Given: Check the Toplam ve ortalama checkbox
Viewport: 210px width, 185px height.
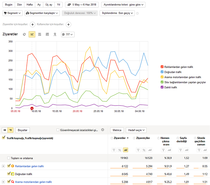Looking at the screenshot, I should (8, 158).
